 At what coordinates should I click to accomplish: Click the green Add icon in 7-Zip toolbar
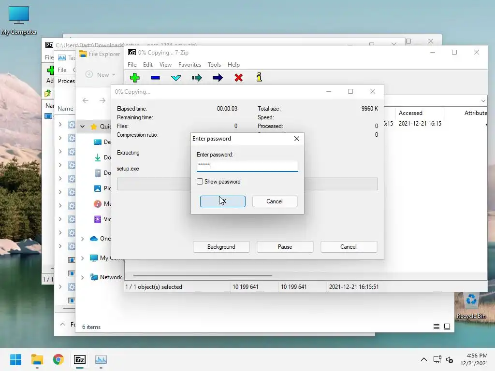coord(135,78)
